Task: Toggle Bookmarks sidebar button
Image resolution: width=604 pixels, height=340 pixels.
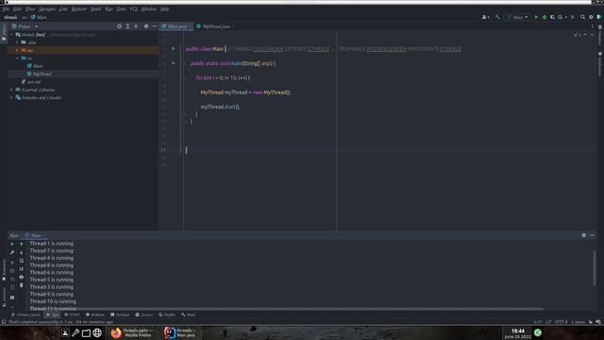Action: point(4,269)
